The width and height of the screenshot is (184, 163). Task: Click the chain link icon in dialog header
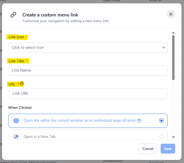13,15
